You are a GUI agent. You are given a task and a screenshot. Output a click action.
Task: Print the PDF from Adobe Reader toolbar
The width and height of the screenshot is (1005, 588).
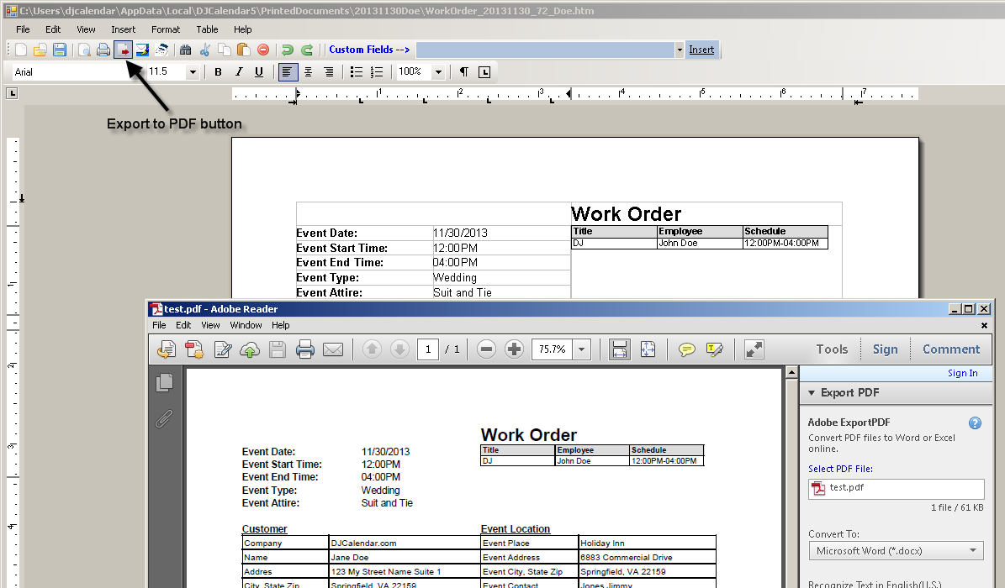tap(305, 349)
